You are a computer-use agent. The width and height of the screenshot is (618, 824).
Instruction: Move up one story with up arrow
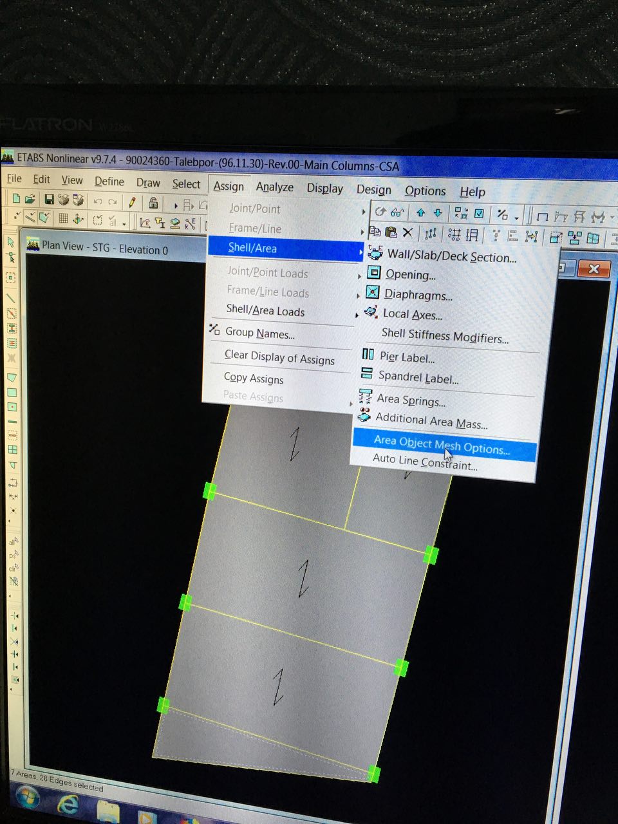click(421, 212)
